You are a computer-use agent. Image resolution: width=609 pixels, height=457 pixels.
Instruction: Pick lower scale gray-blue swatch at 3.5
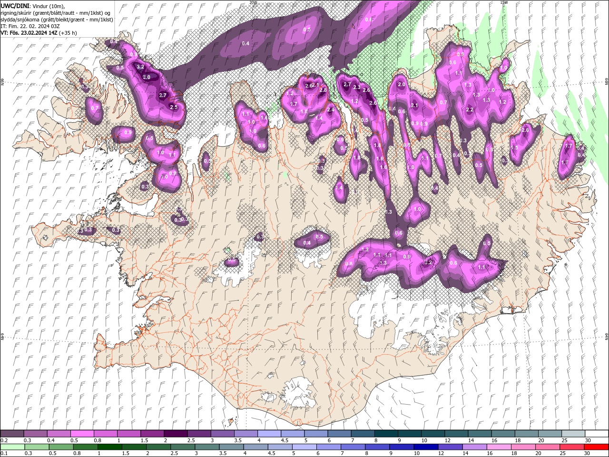(231, 447)
